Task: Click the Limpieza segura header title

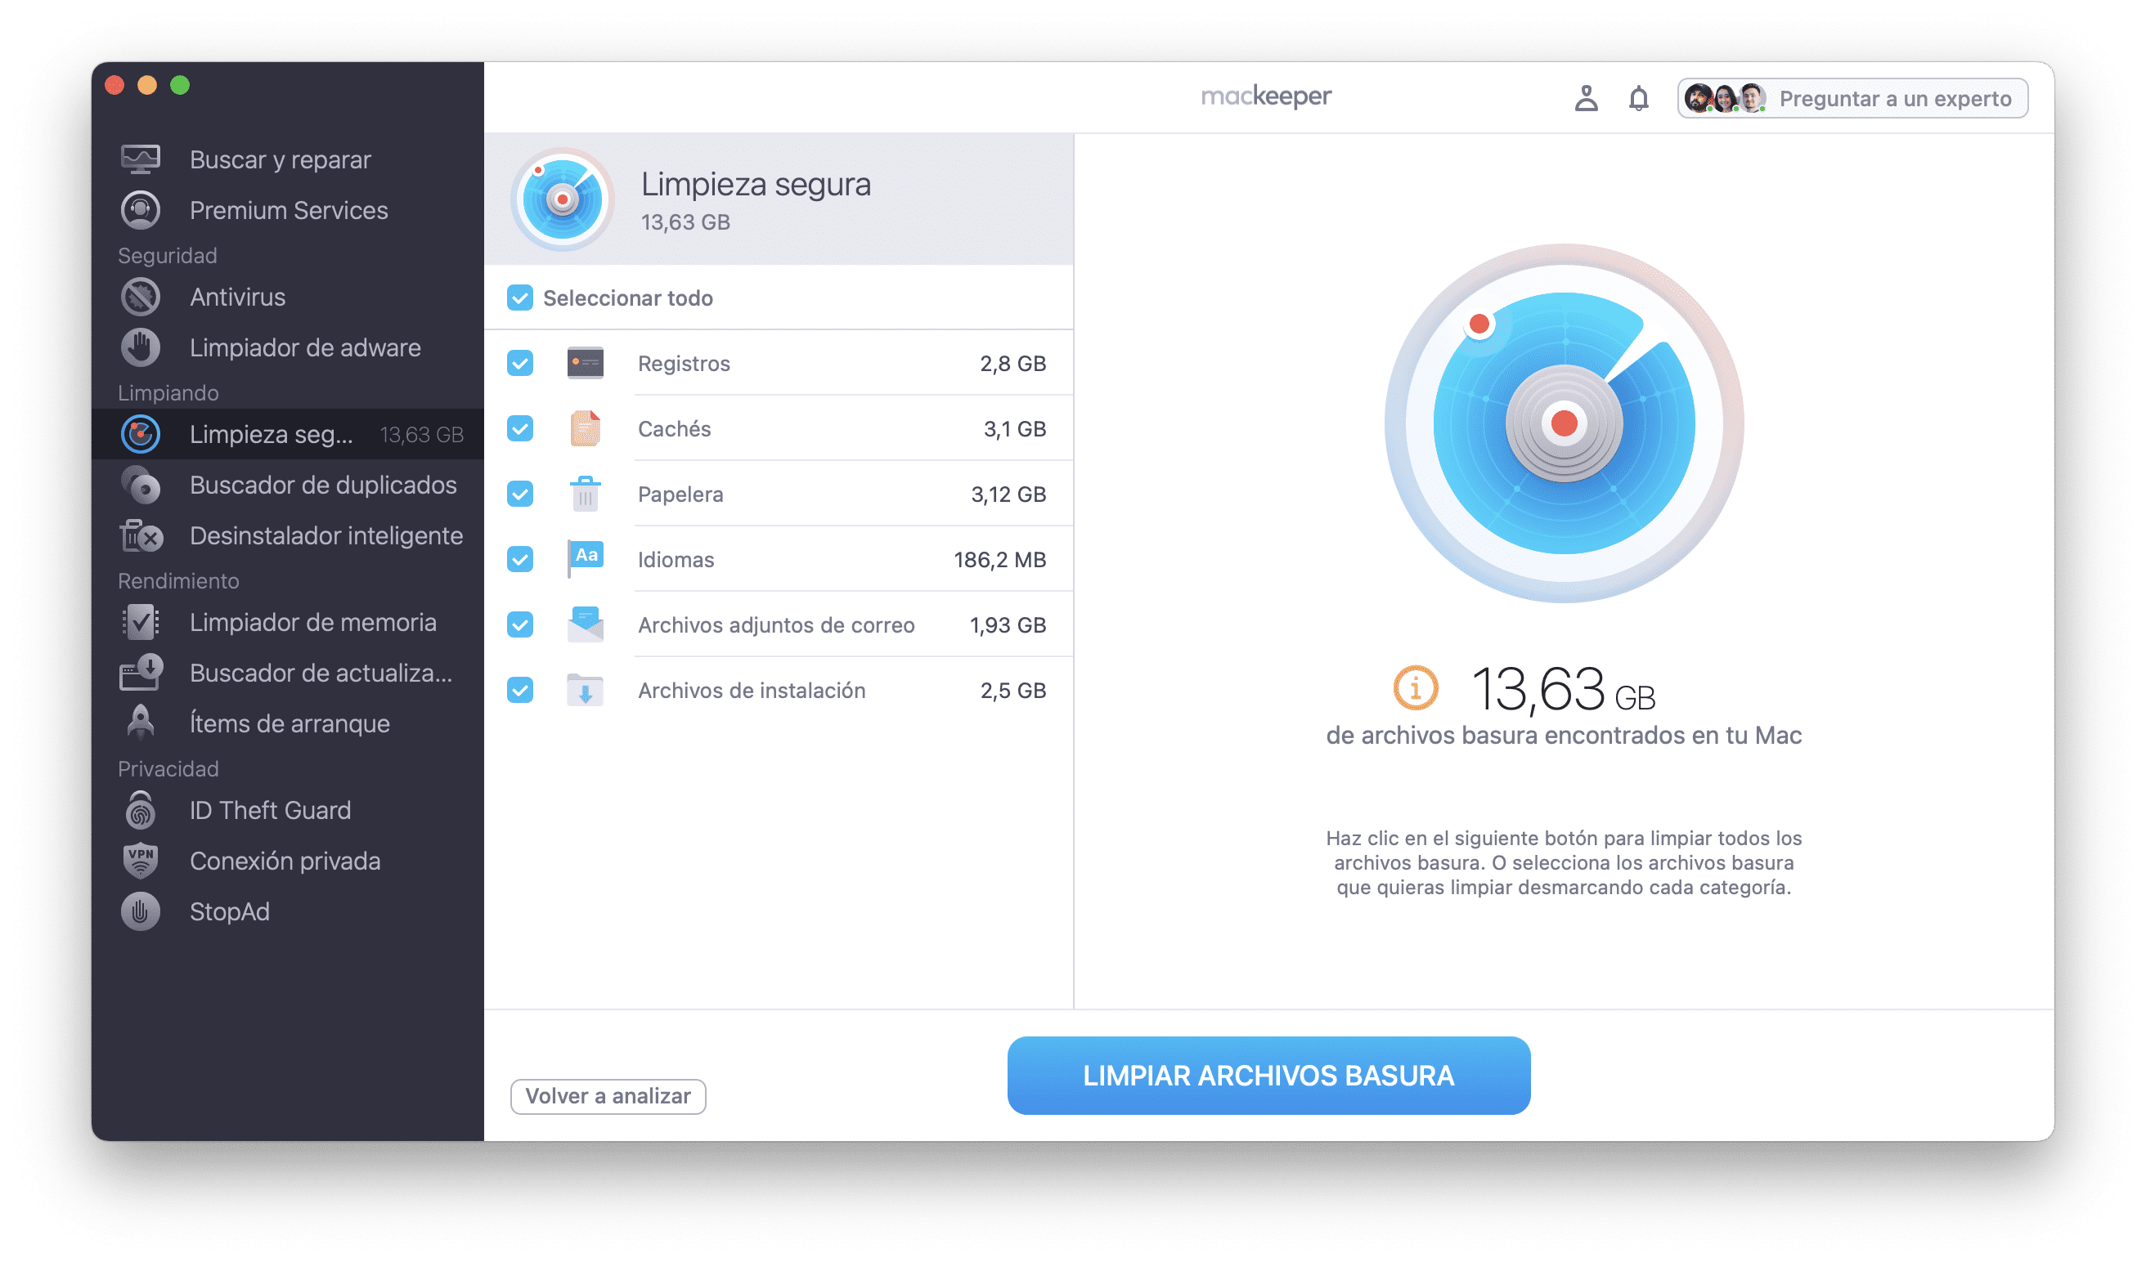Action: pos(756,184)
